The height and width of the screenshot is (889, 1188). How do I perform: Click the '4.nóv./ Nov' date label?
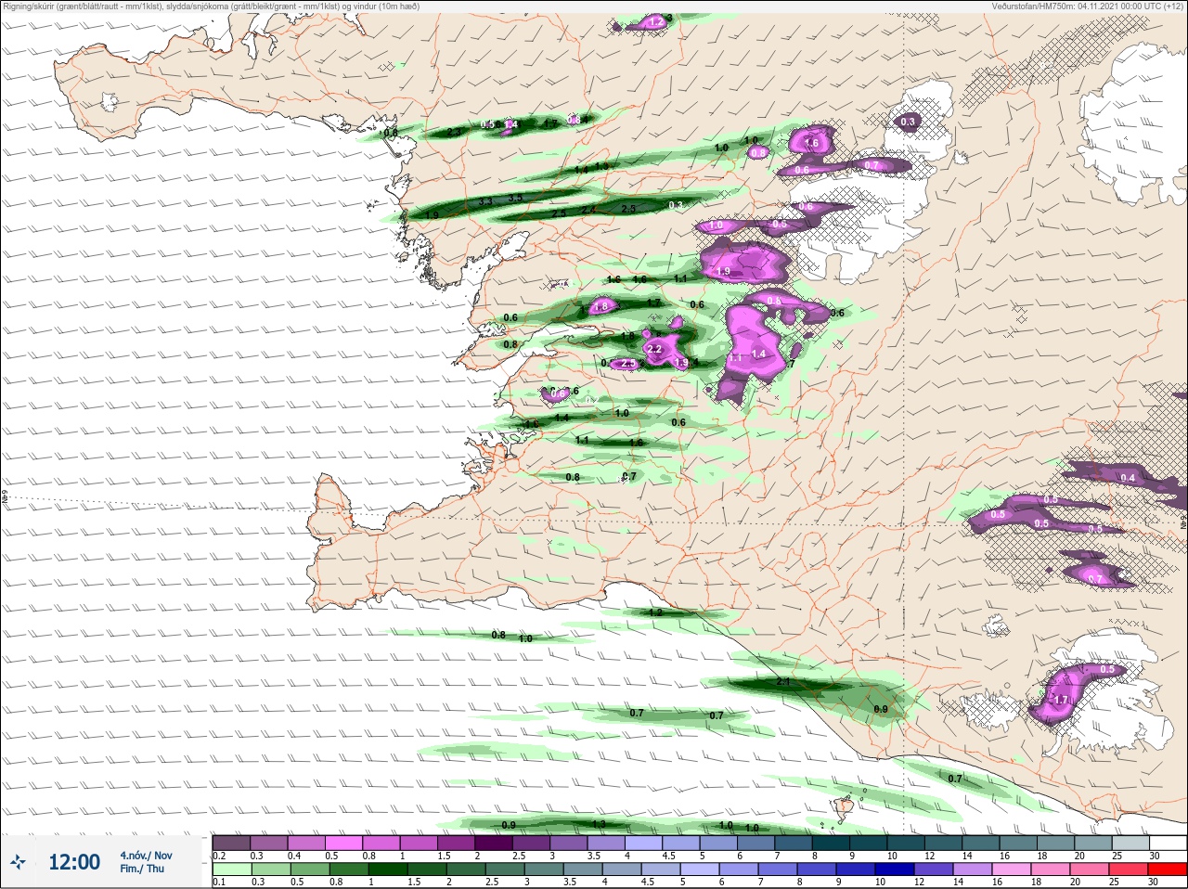click(146, 855)
